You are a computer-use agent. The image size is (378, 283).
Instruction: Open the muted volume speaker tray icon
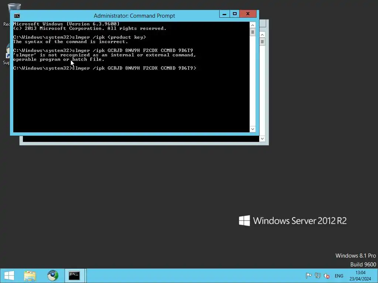point(327,276)
